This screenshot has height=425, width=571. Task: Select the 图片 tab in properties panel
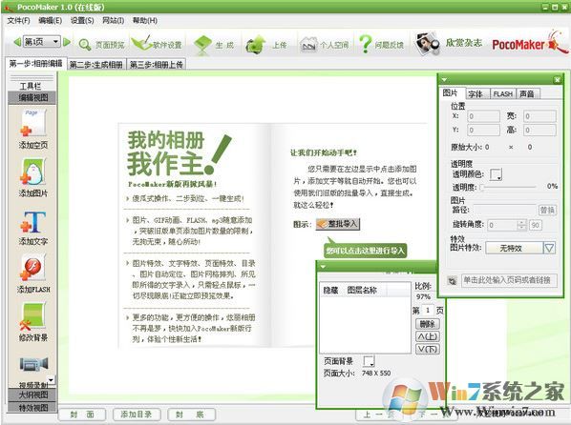(x=452, y=93)
